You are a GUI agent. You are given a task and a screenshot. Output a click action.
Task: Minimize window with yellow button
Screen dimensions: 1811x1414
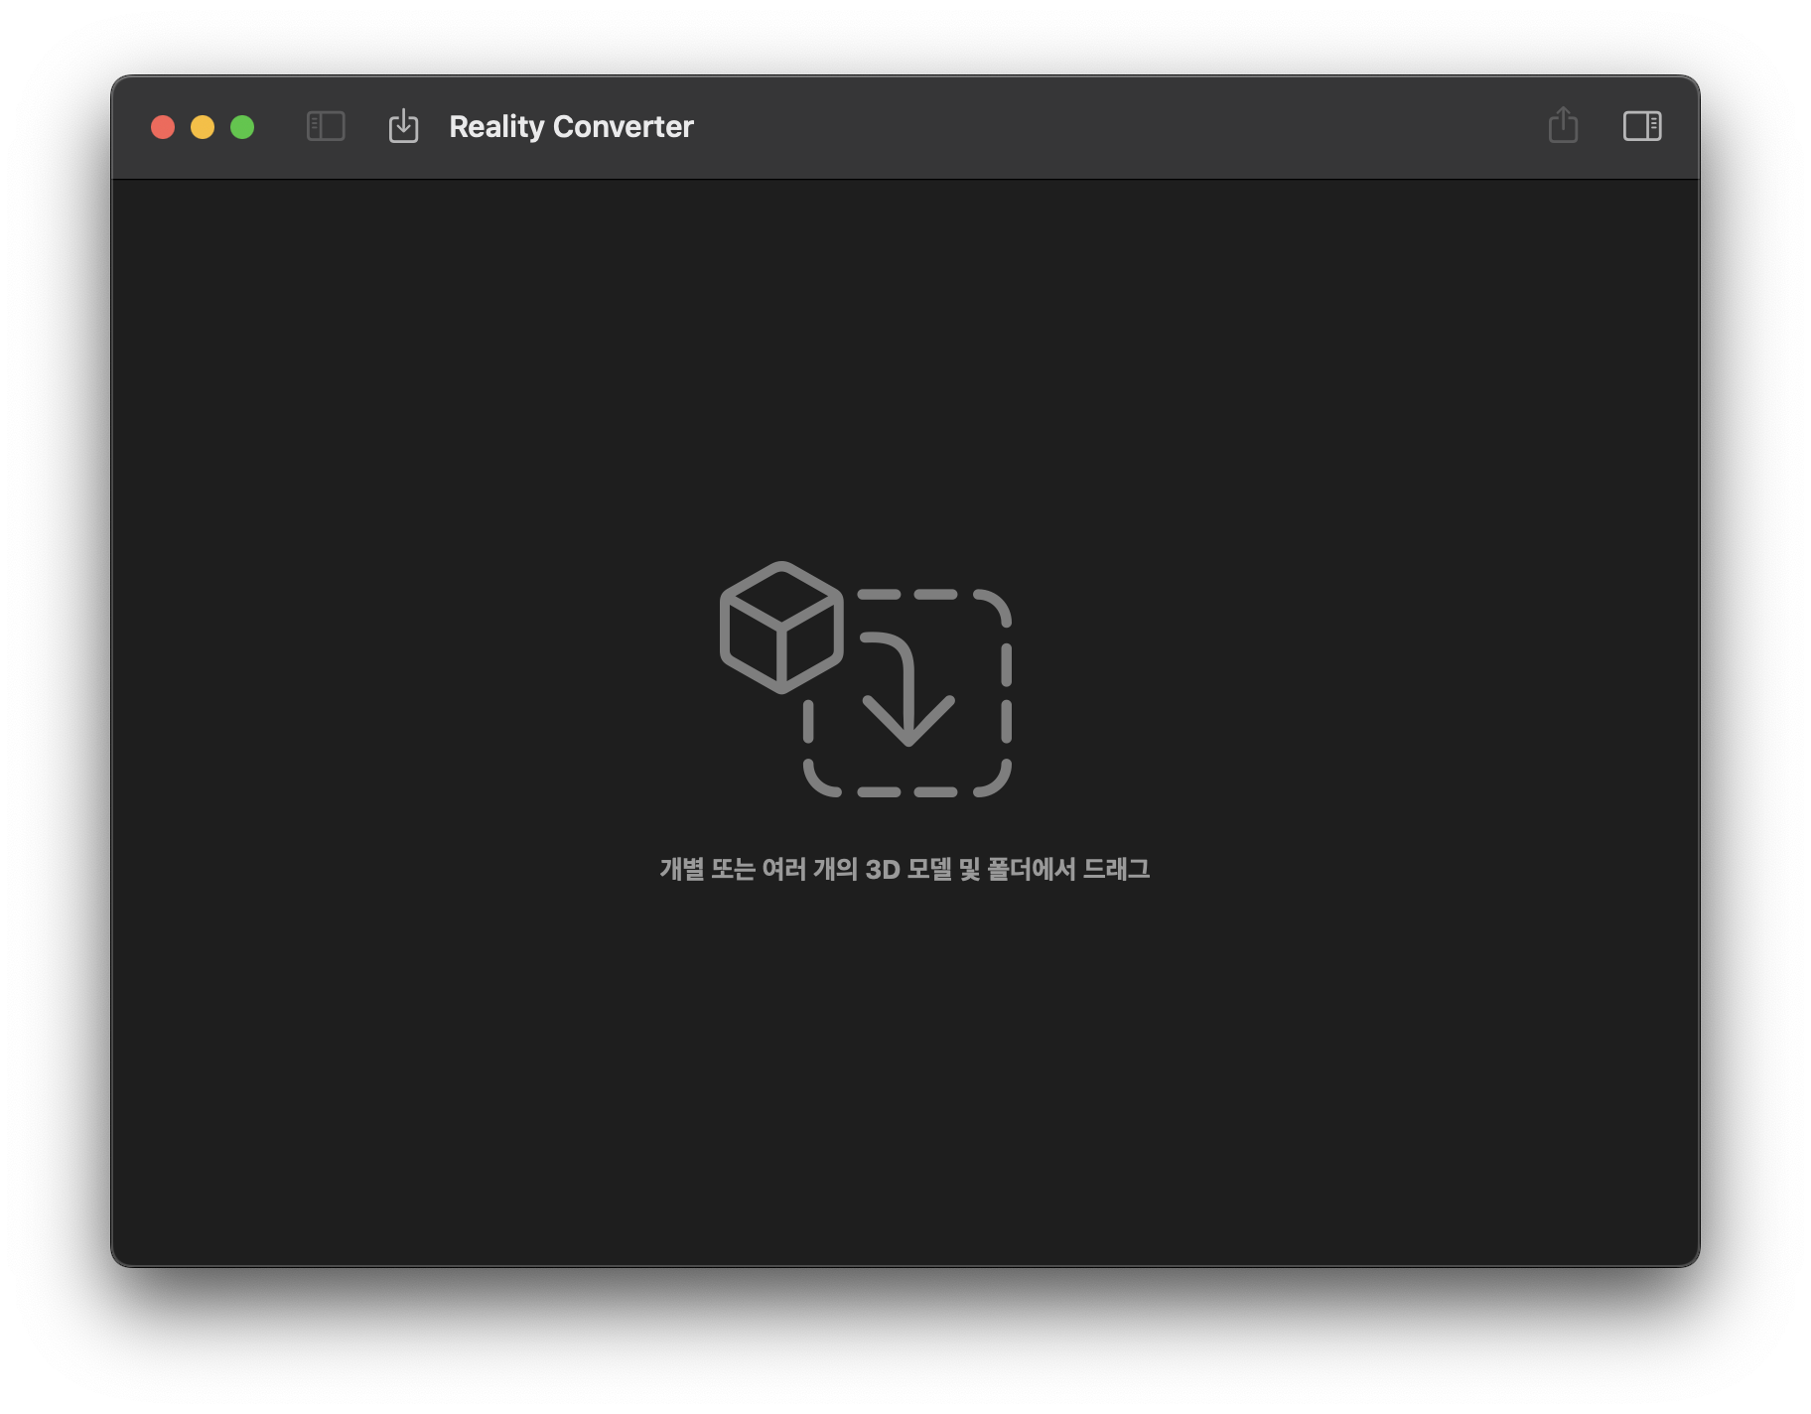pos(203,127)
